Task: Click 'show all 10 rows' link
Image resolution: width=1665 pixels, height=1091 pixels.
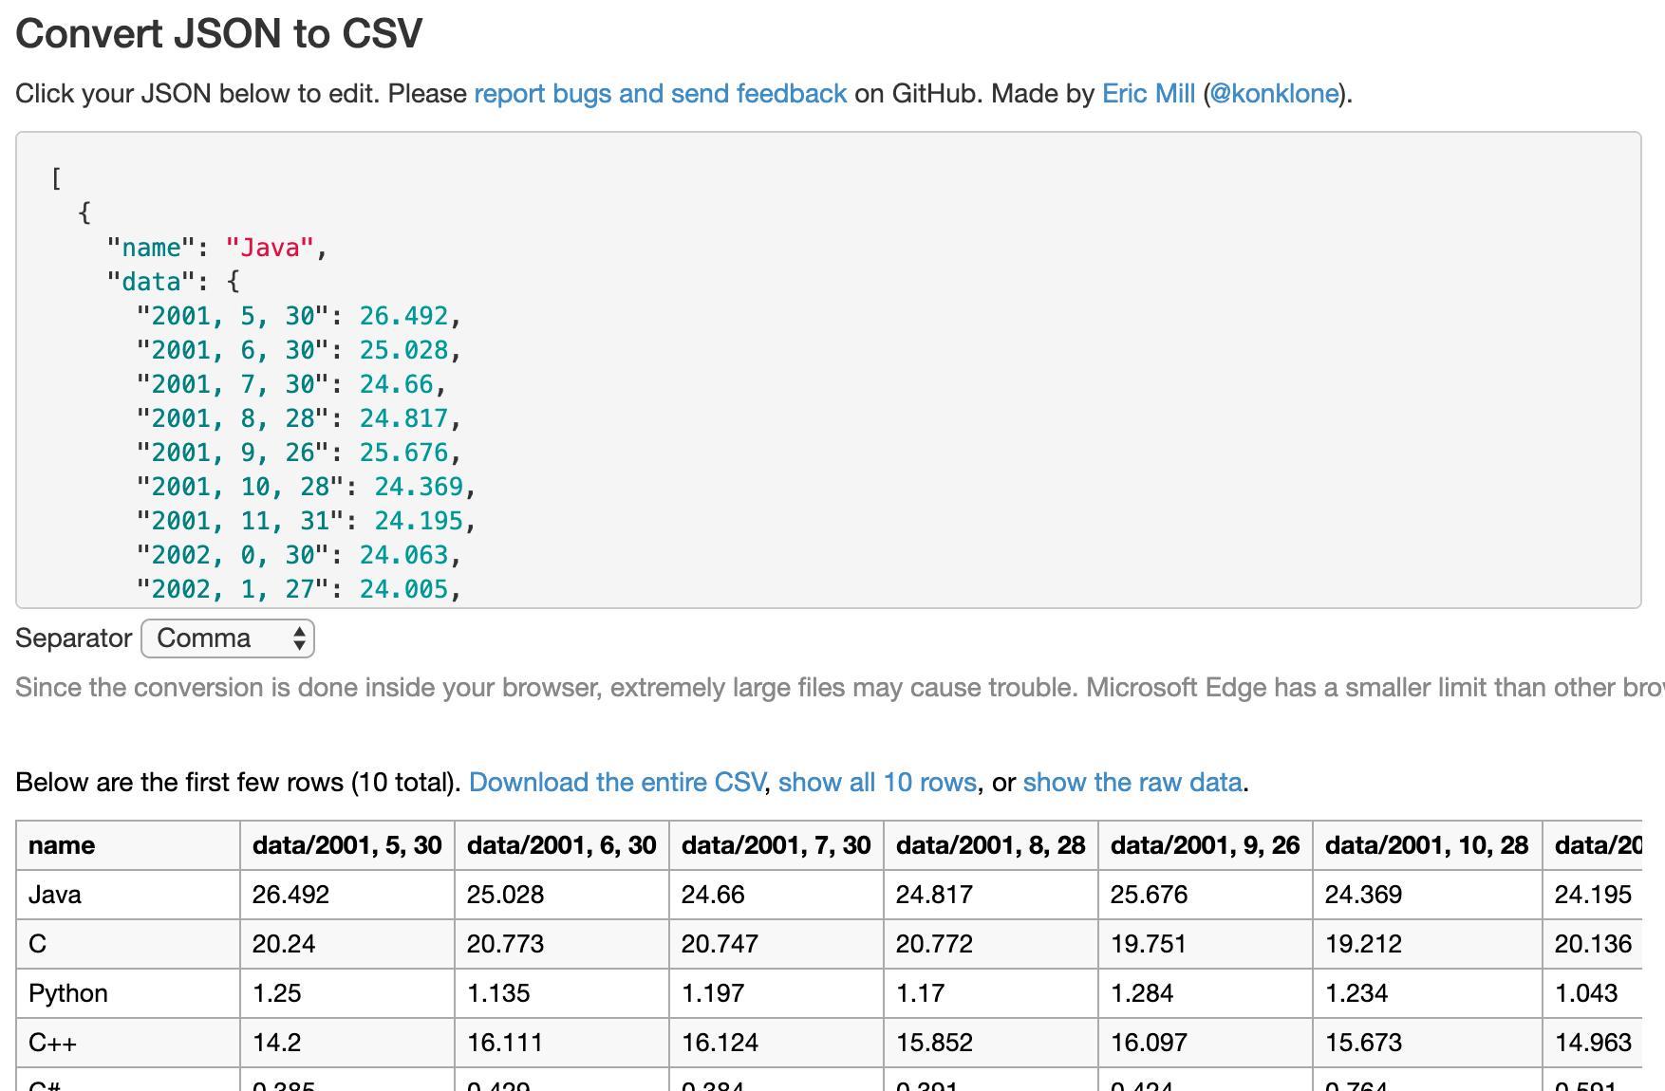Action: 876,783
